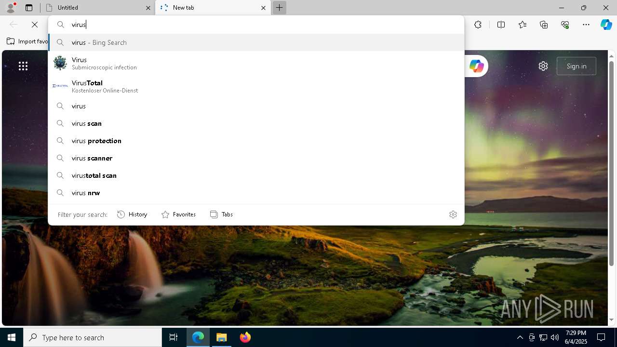Open Microsoft Edge on taskbar

198,337
